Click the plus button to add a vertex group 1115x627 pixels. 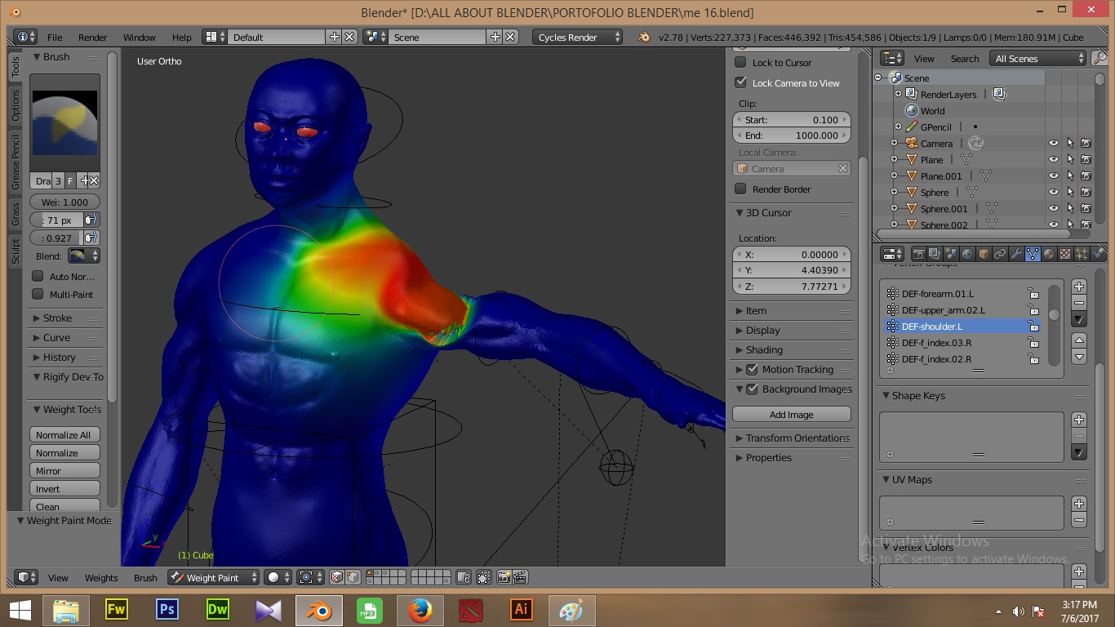1079,287
